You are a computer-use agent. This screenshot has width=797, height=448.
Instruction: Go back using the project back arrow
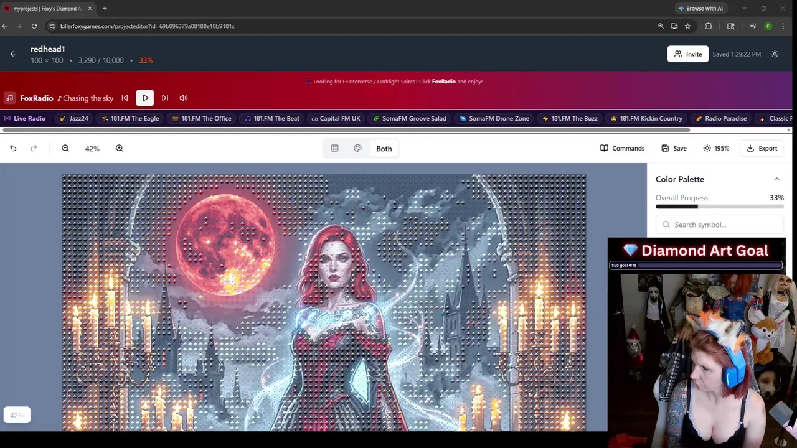click(13, 54)
